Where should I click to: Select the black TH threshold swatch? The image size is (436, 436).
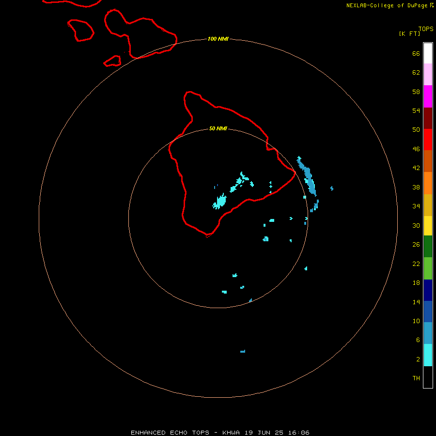(x=428, y=377)
